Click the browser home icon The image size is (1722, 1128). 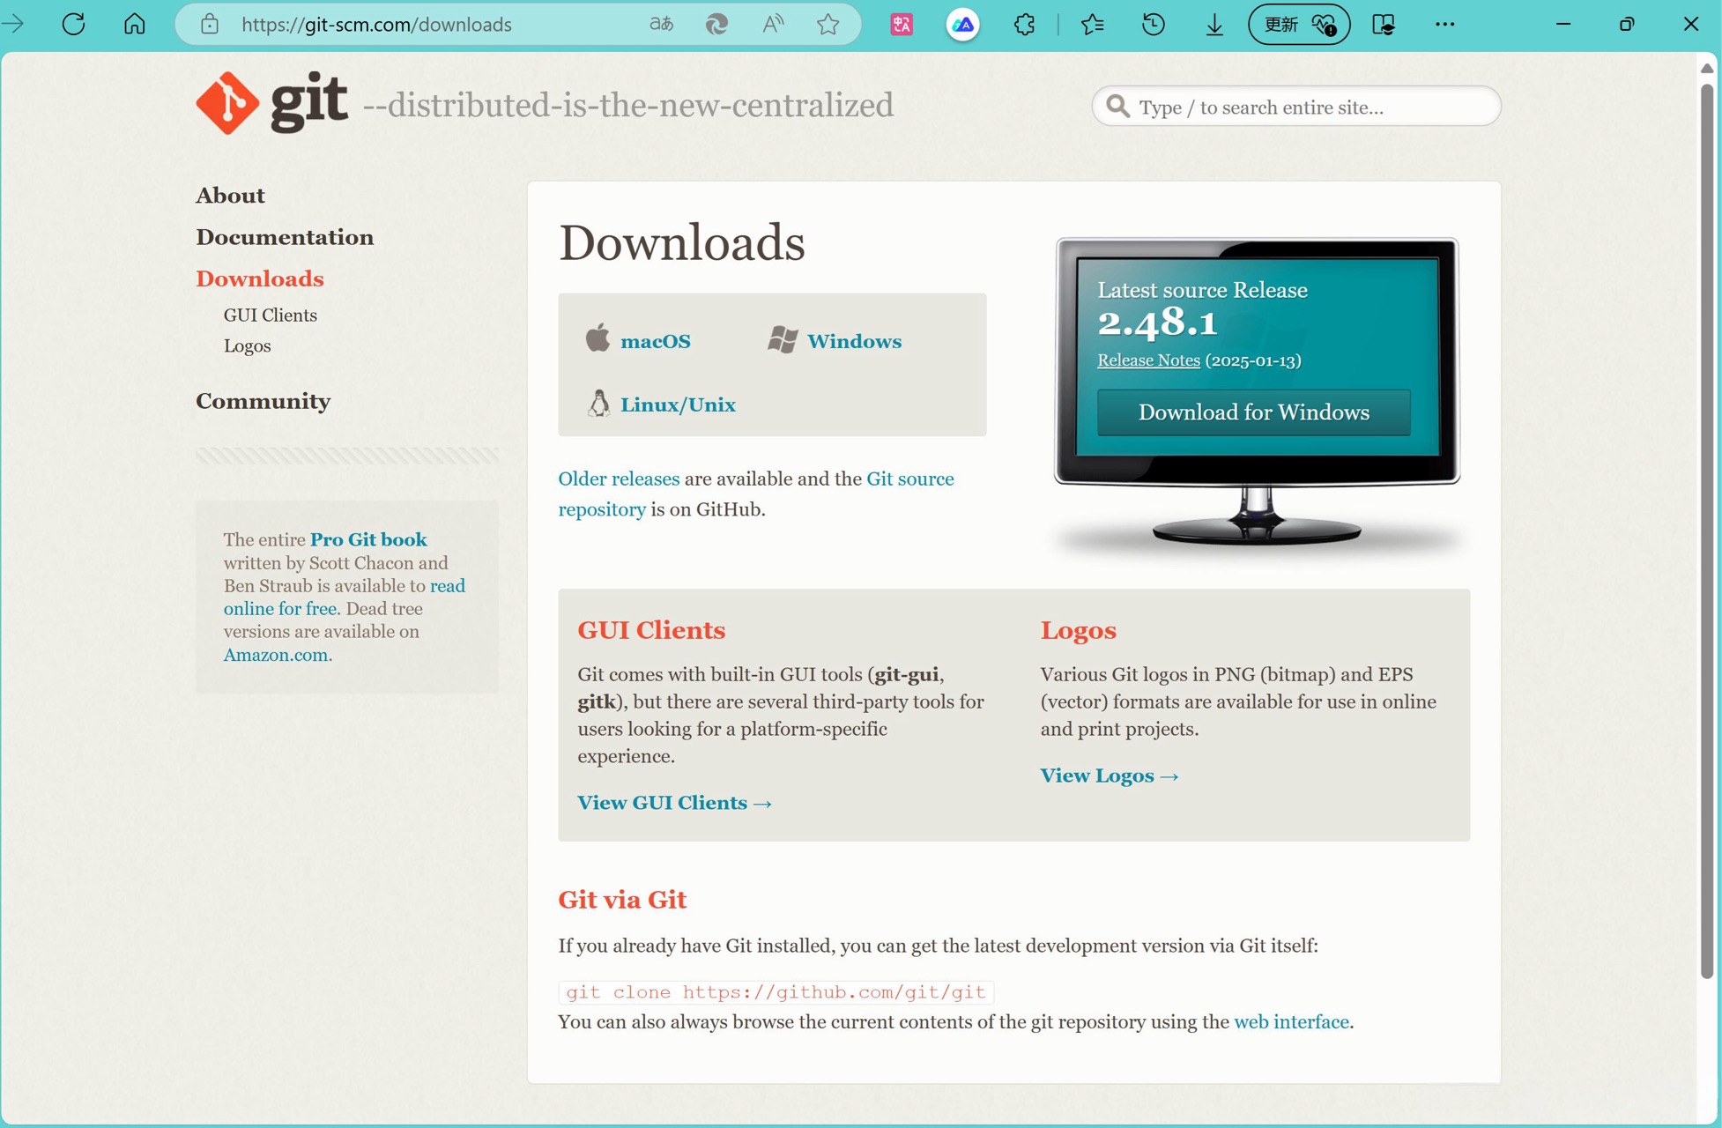pos(134,24)
